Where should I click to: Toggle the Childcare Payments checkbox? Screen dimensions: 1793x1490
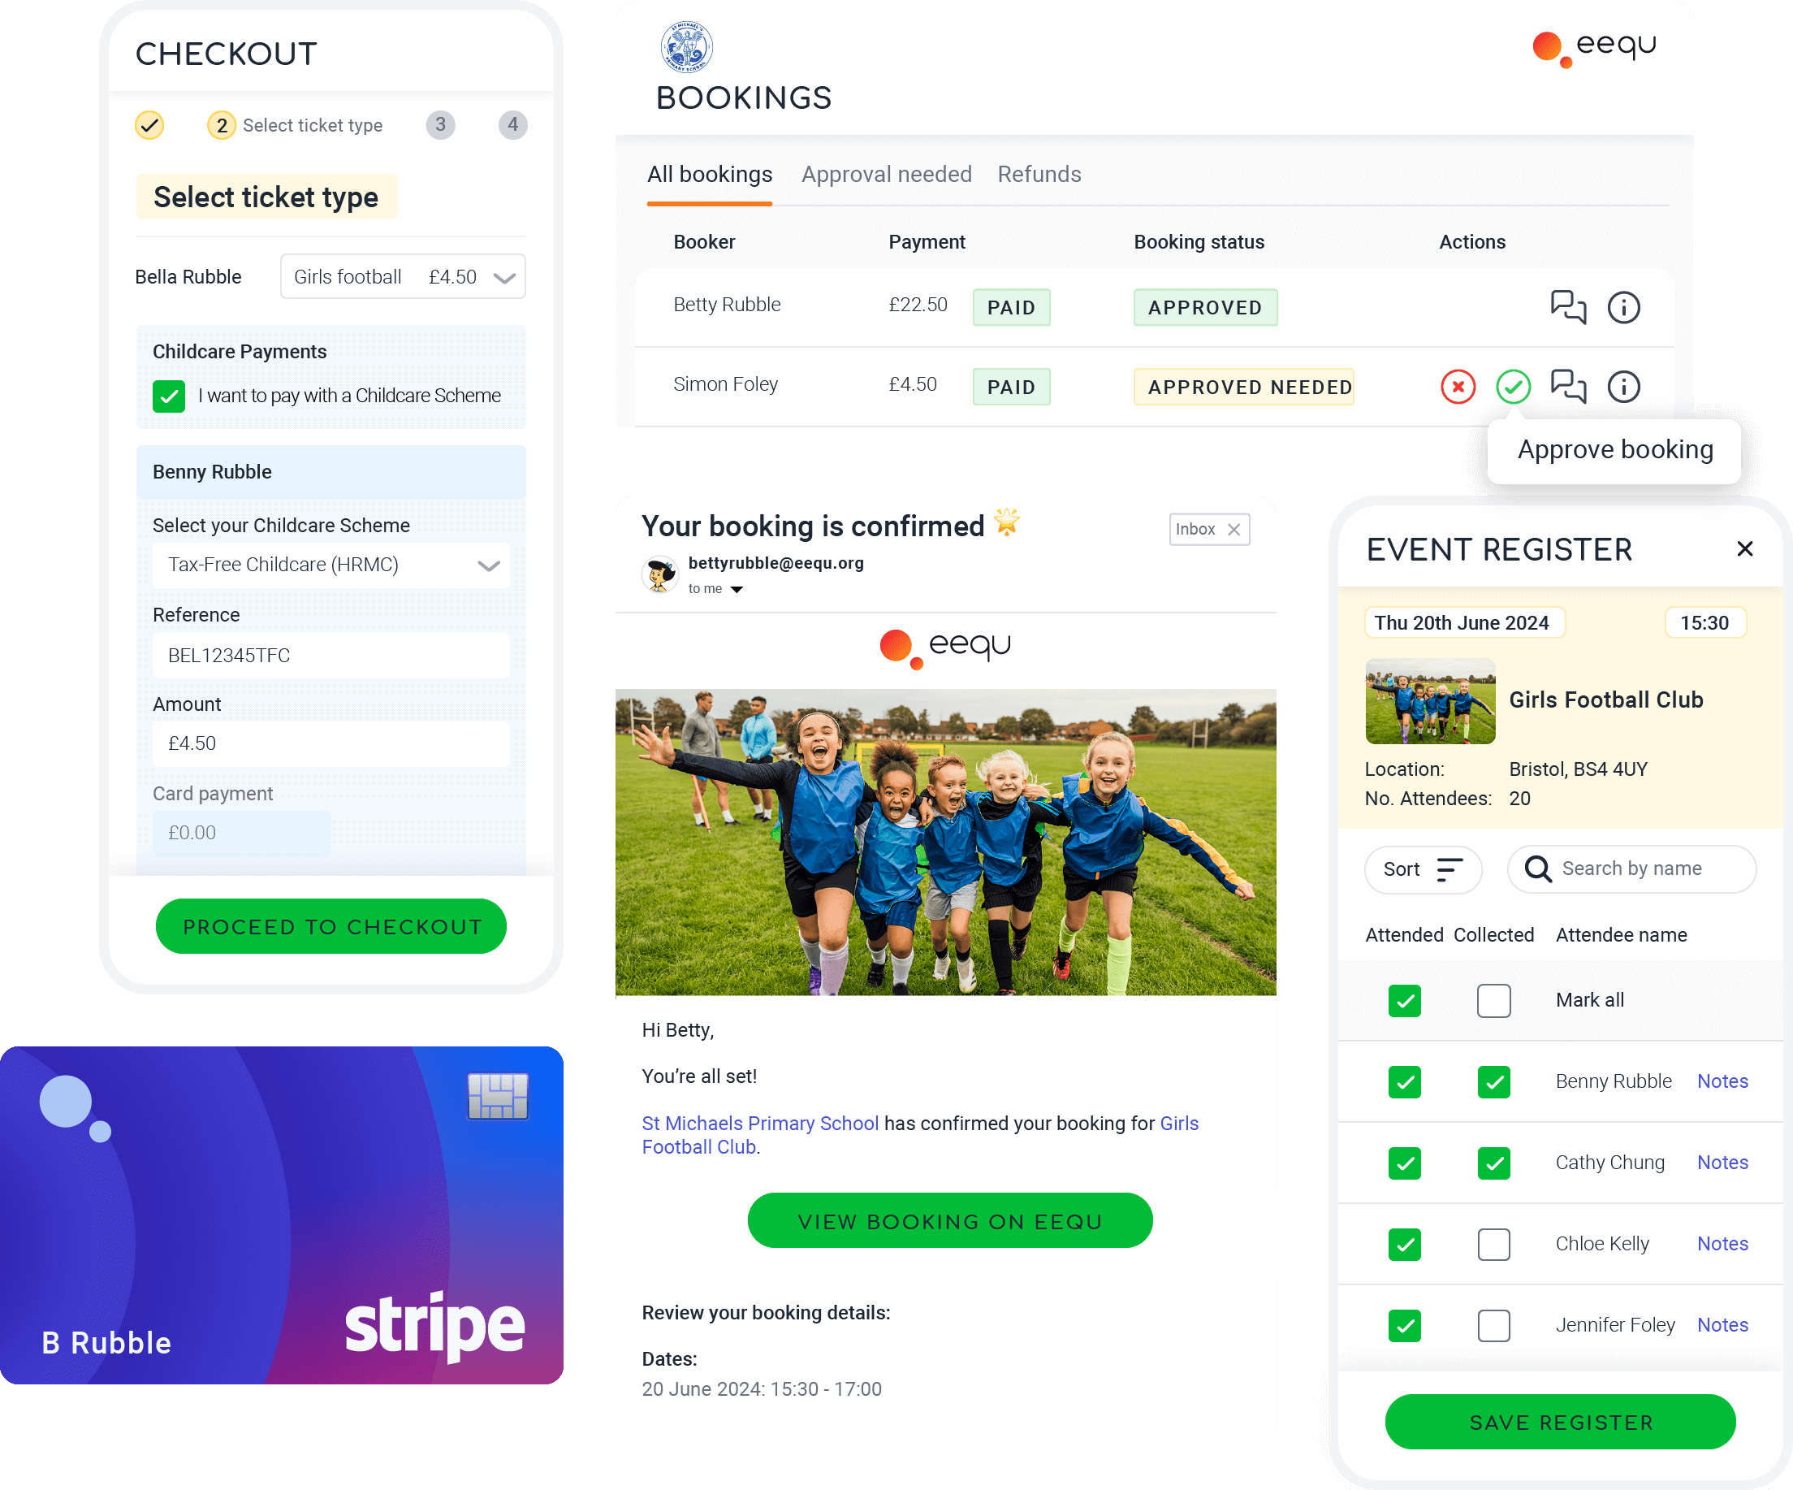[168, 395]
